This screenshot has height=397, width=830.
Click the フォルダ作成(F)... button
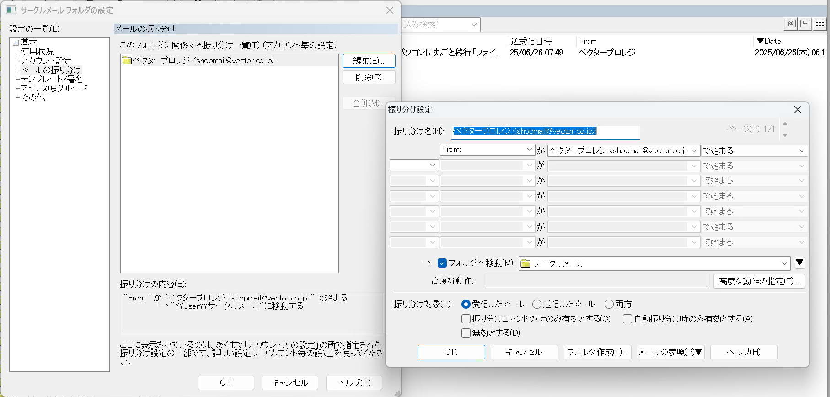tap(597, 352)
